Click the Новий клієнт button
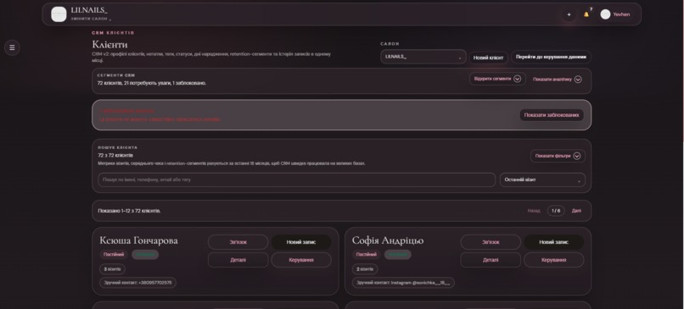This screenshot has height=309, width=684. (x=489, y=58)
